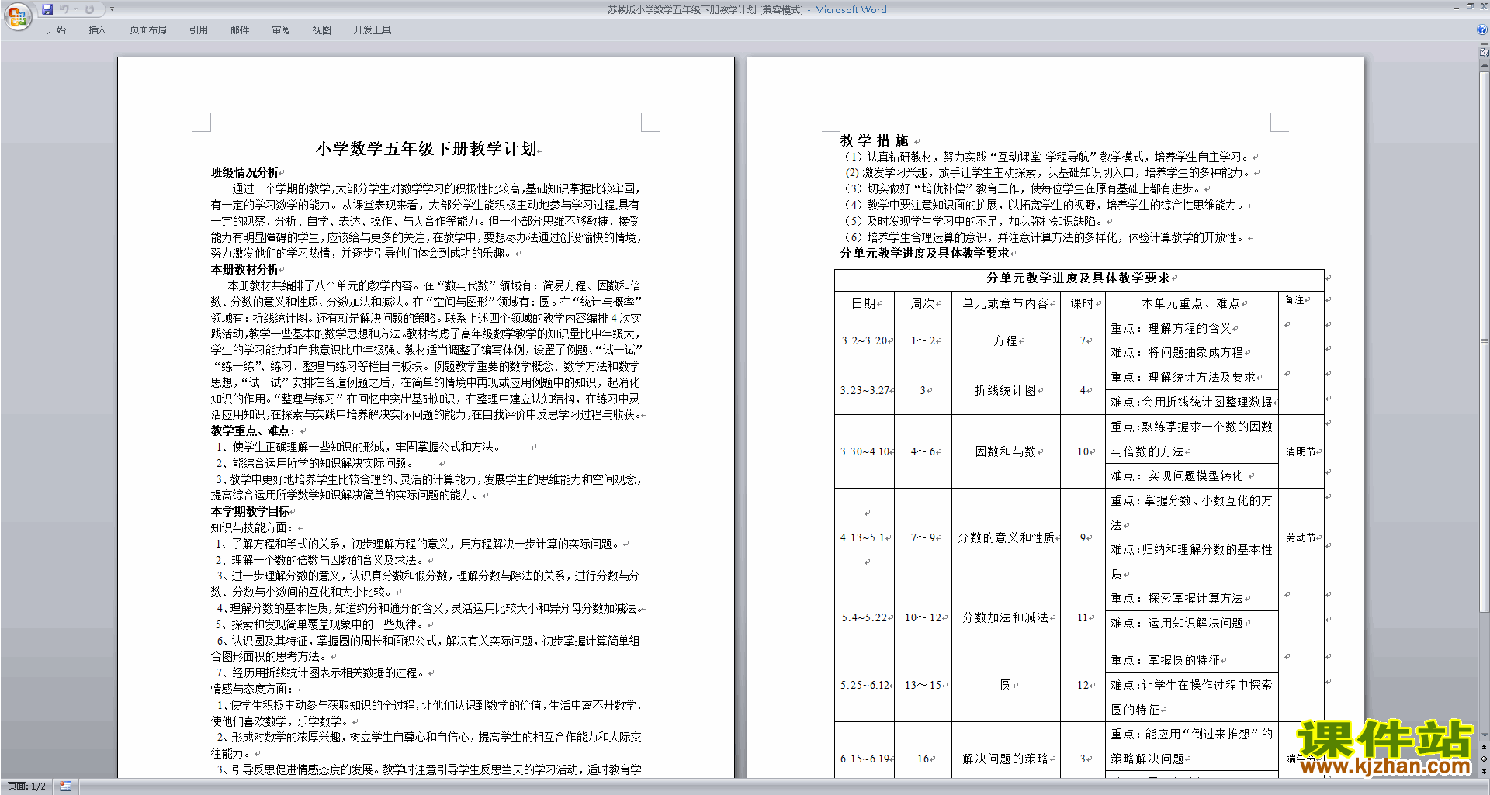Click the scrollbar up arrow
The width and height of the screenshot is (1490, 795).
pyautogui.click(x=1485, y=65)
